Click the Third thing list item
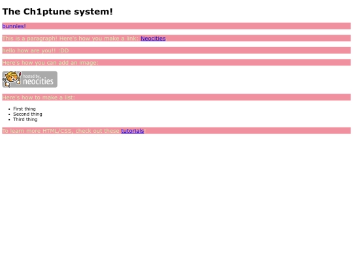 point(25,119)
